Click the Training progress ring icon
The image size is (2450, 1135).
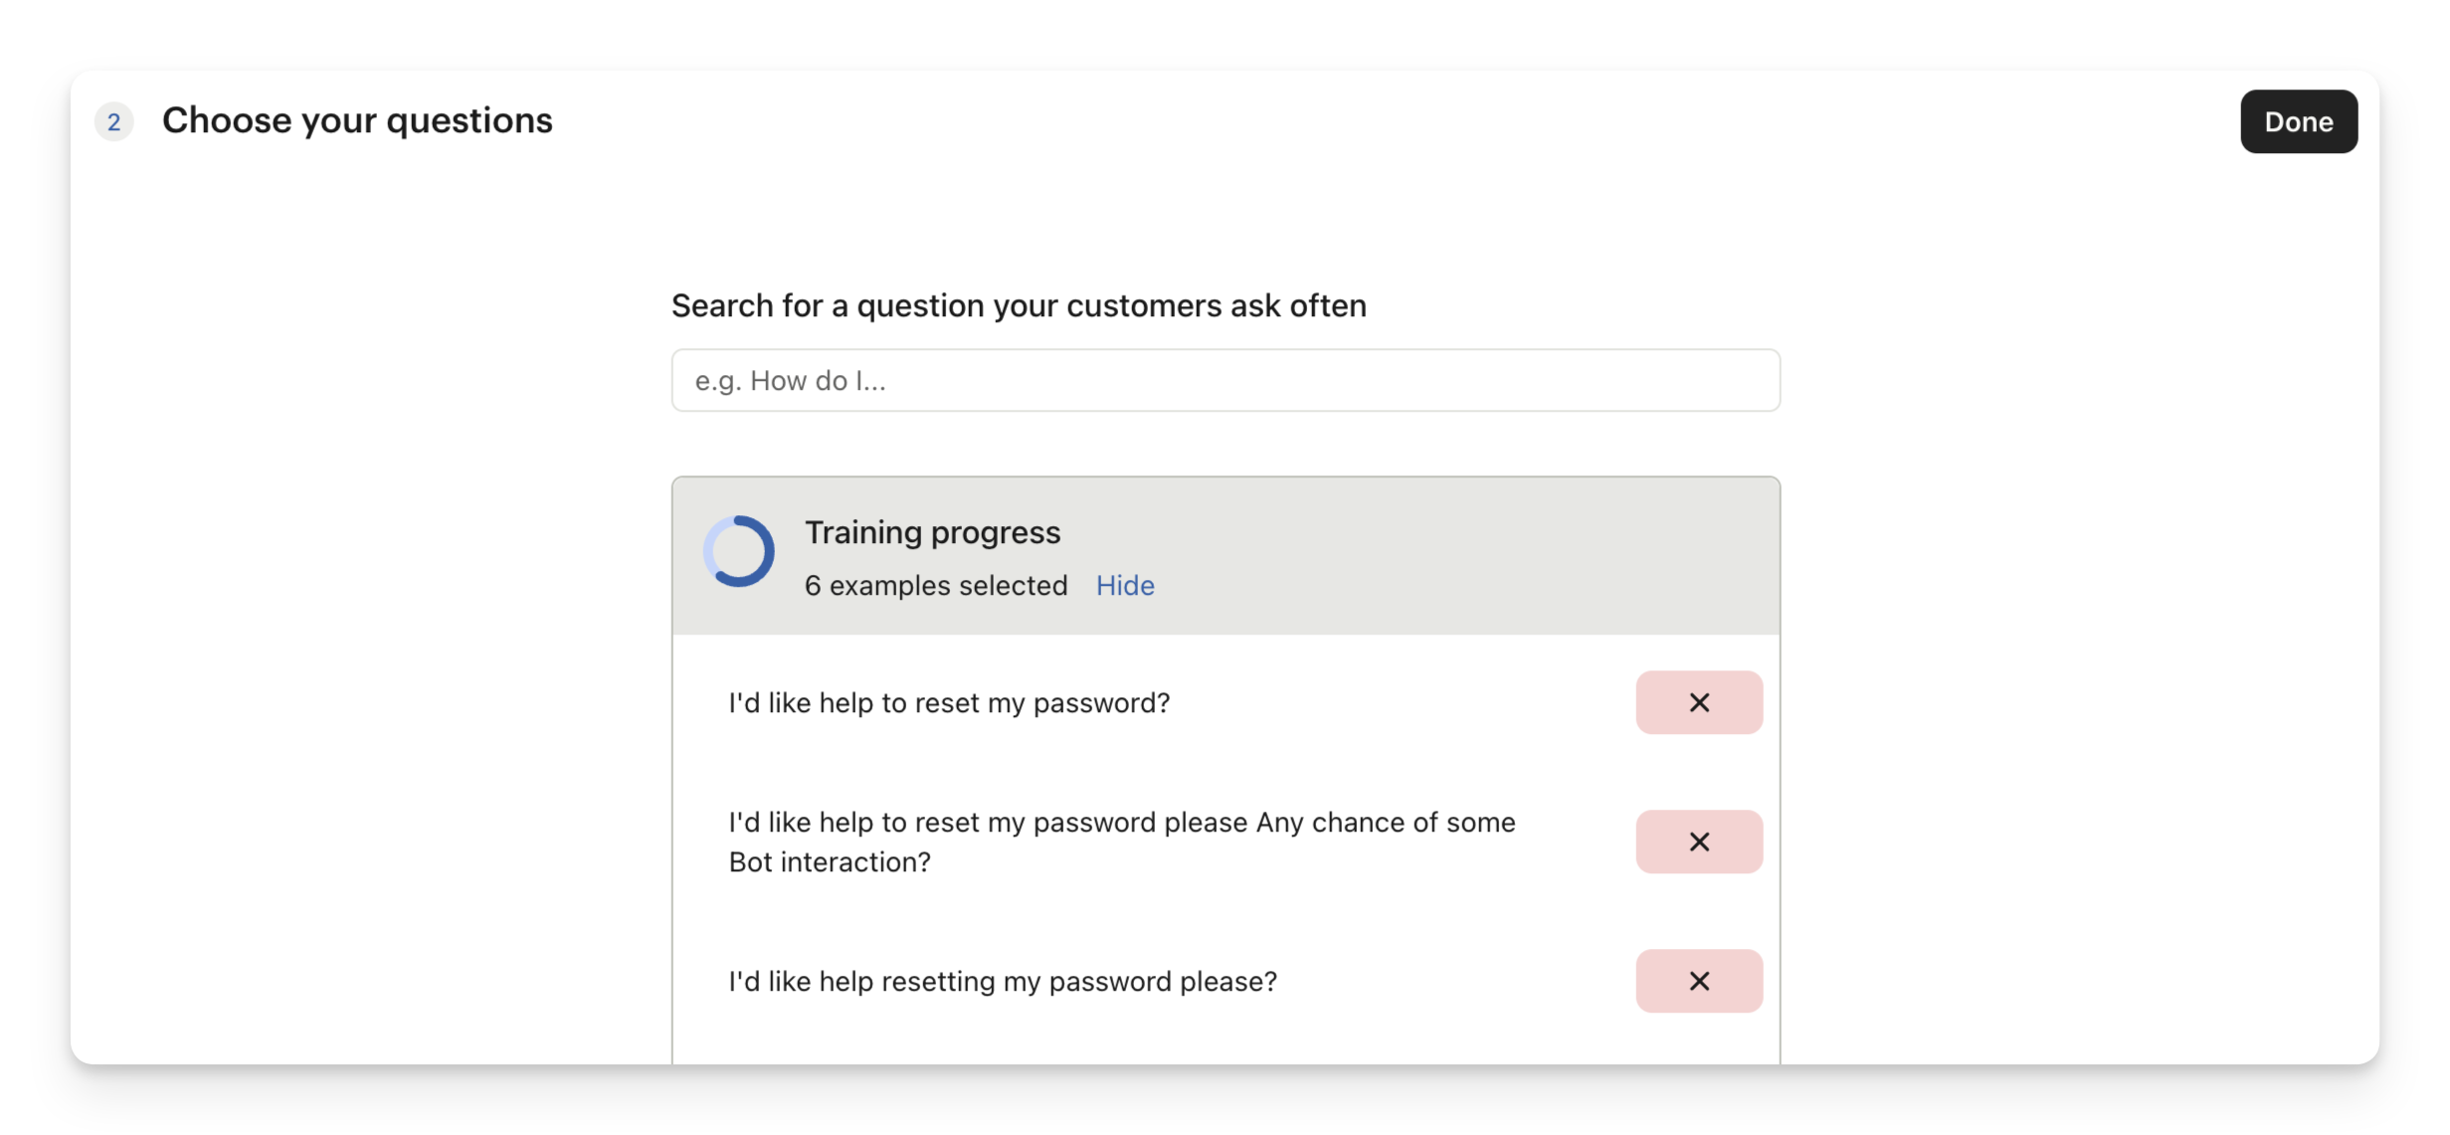coord(739,551)
